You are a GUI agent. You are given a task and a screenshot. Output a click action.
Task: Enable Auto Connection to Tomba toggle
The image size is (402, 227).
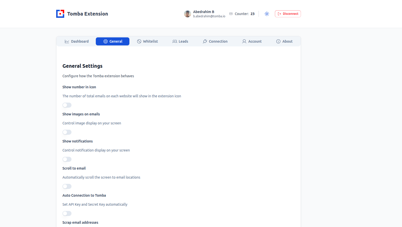pyautogui.click(x=67, y=213)
